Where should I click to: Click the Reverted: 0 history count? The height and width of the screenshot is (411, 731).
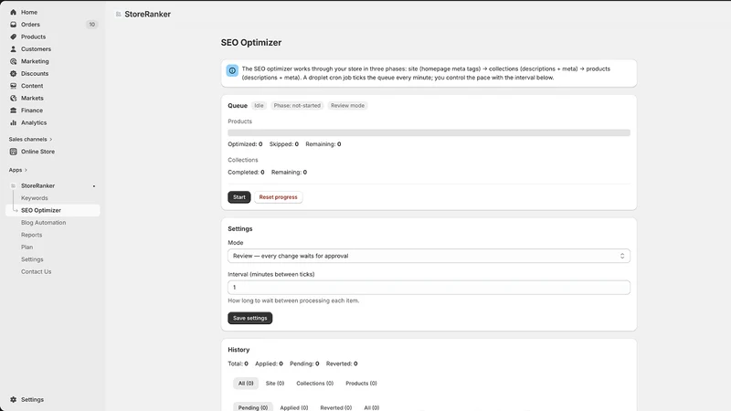click(342, 364)
